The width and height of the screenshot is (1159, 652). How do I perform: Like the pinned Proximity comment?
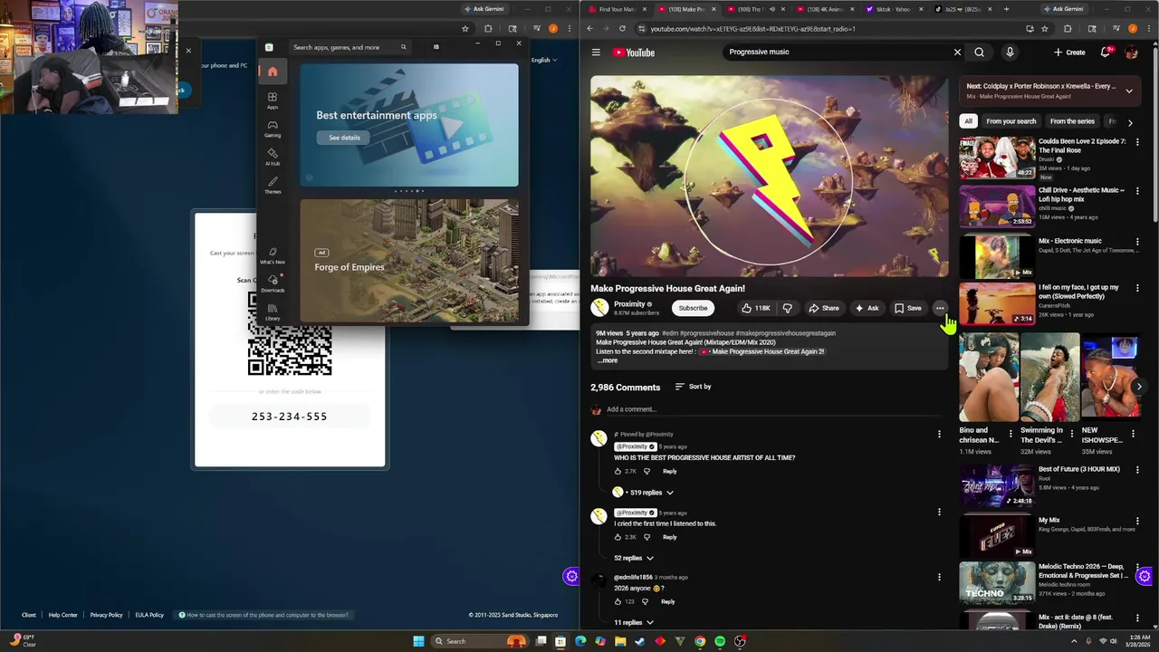pos(618,472)
